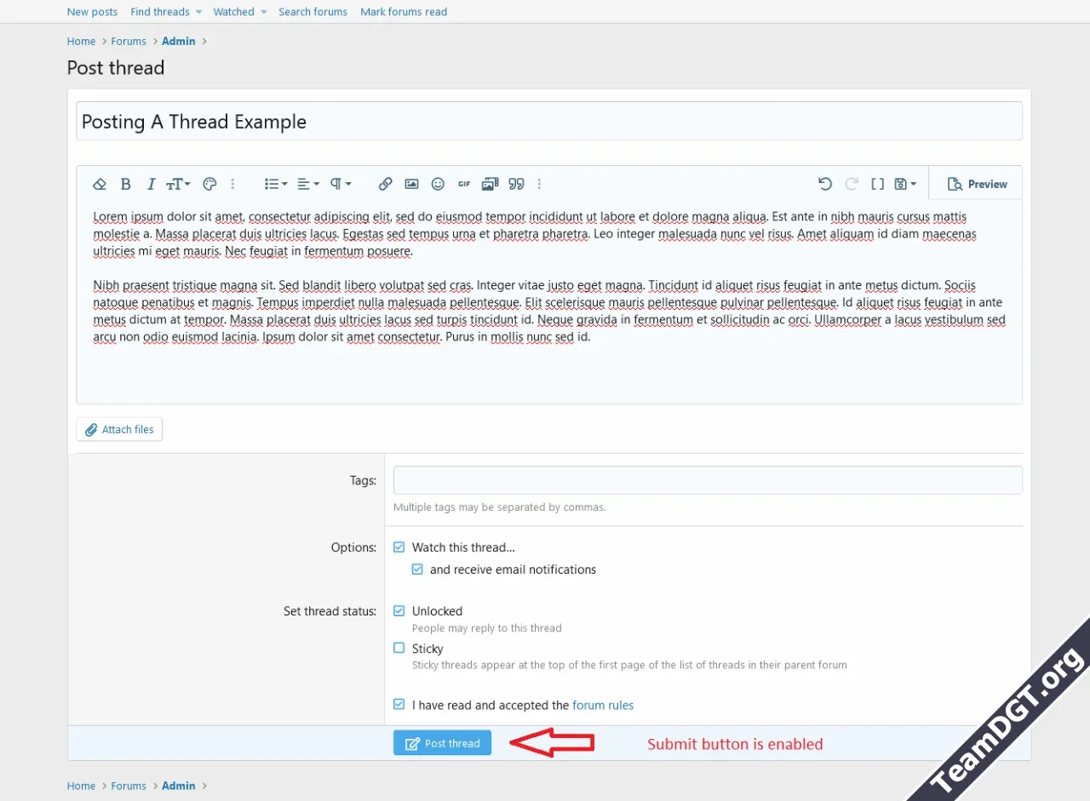Toggle bold formatting in the editor
The height and width of the screenshot is (801, 1090).
(x=126, y=184)
